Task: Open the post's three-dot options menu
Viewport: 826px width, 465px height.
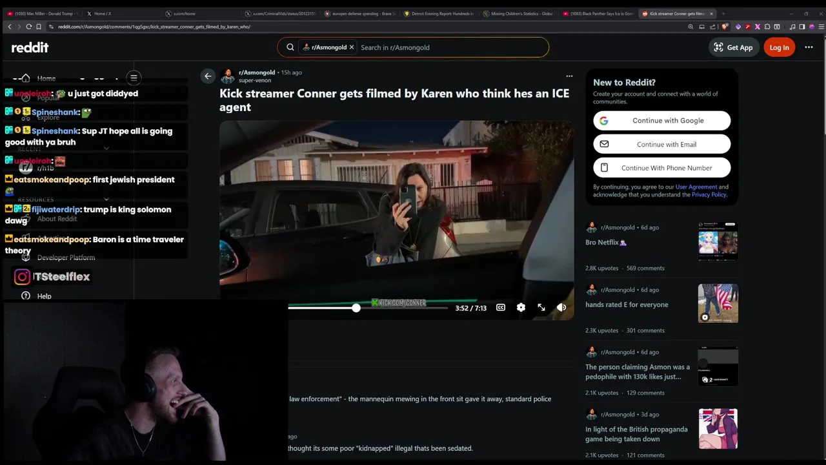Action: (x=569, y=76)
